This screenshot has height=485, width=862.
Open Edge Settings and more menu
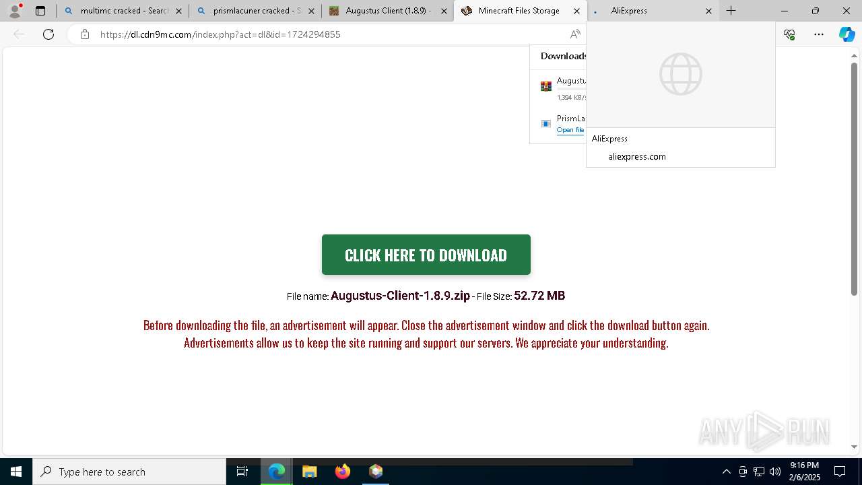click(819, 34)
